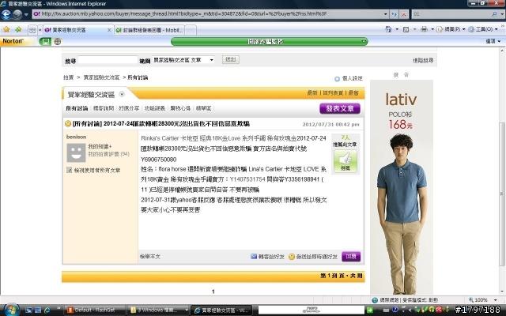
Task: Open a new blank tab
Action: click(191, 30)
